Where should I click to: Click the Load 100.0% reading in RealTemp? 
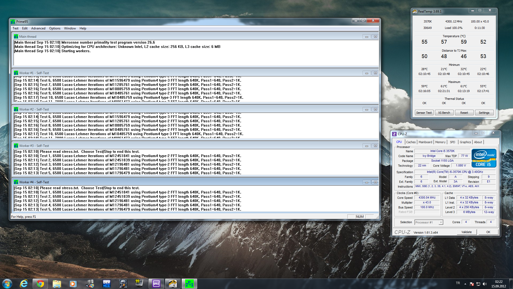(454, 28)
